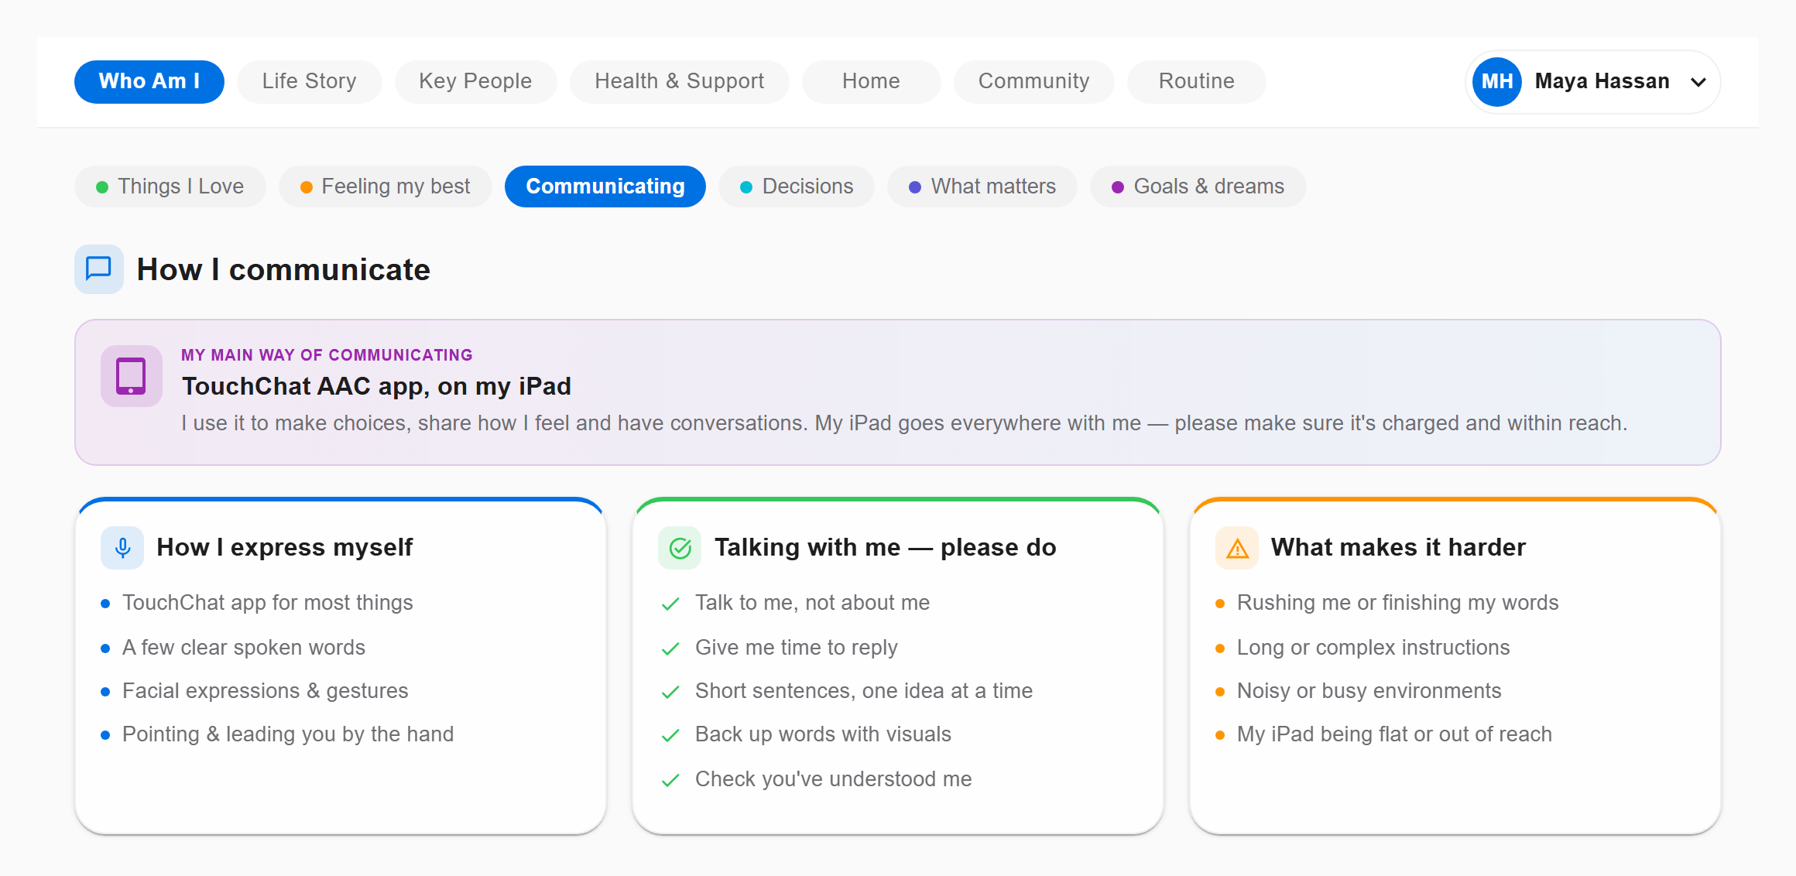The image size is (1796, 876).
Task: Click Talk to me, not about me text
Action: point(812,603)
